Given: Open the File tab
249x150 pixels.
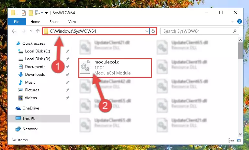Looking at the screenshot, I should (x=17, y=22).
